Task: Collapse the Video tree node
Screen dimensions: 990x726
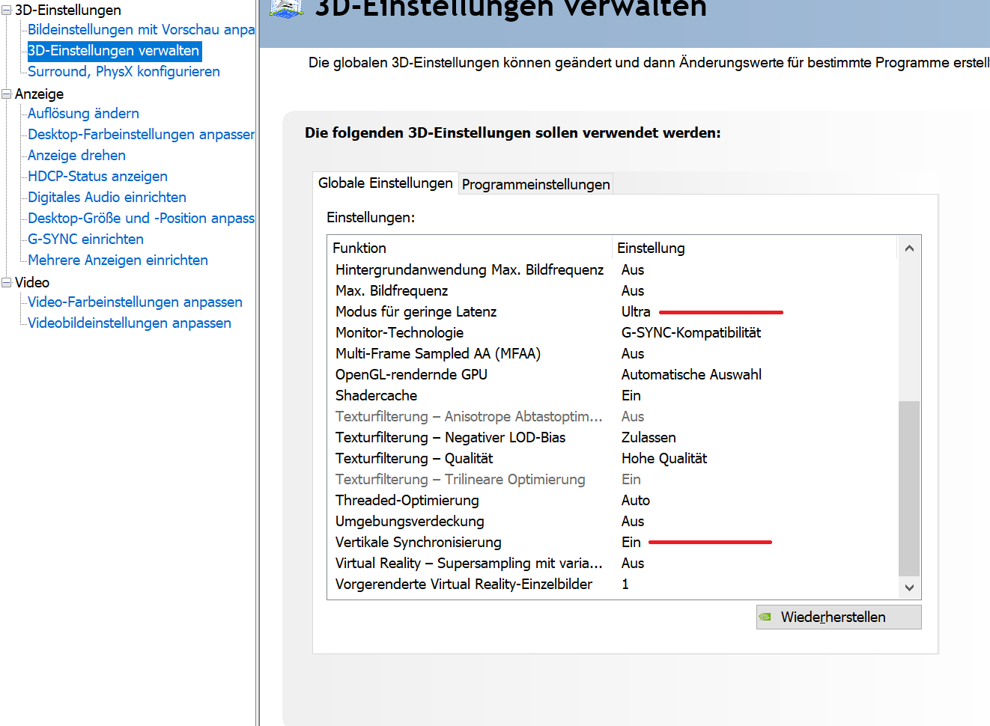Action: 7,283
